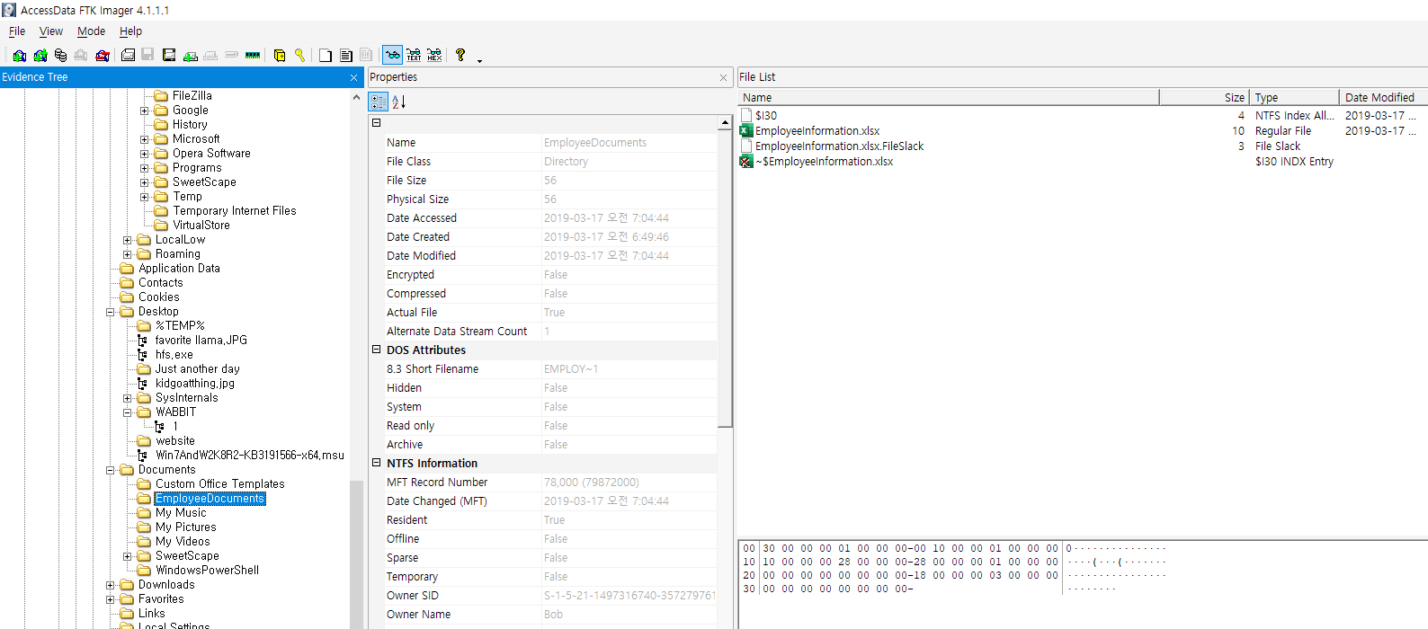Click the grayed Export Directory Listing icon
Screen dimensions: 1428x629
point(366,55)
